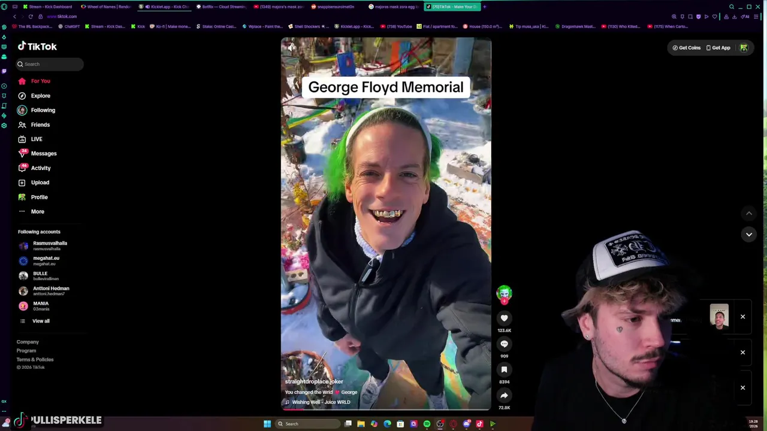Like the George Floyd Memorial video

point(504,318)
